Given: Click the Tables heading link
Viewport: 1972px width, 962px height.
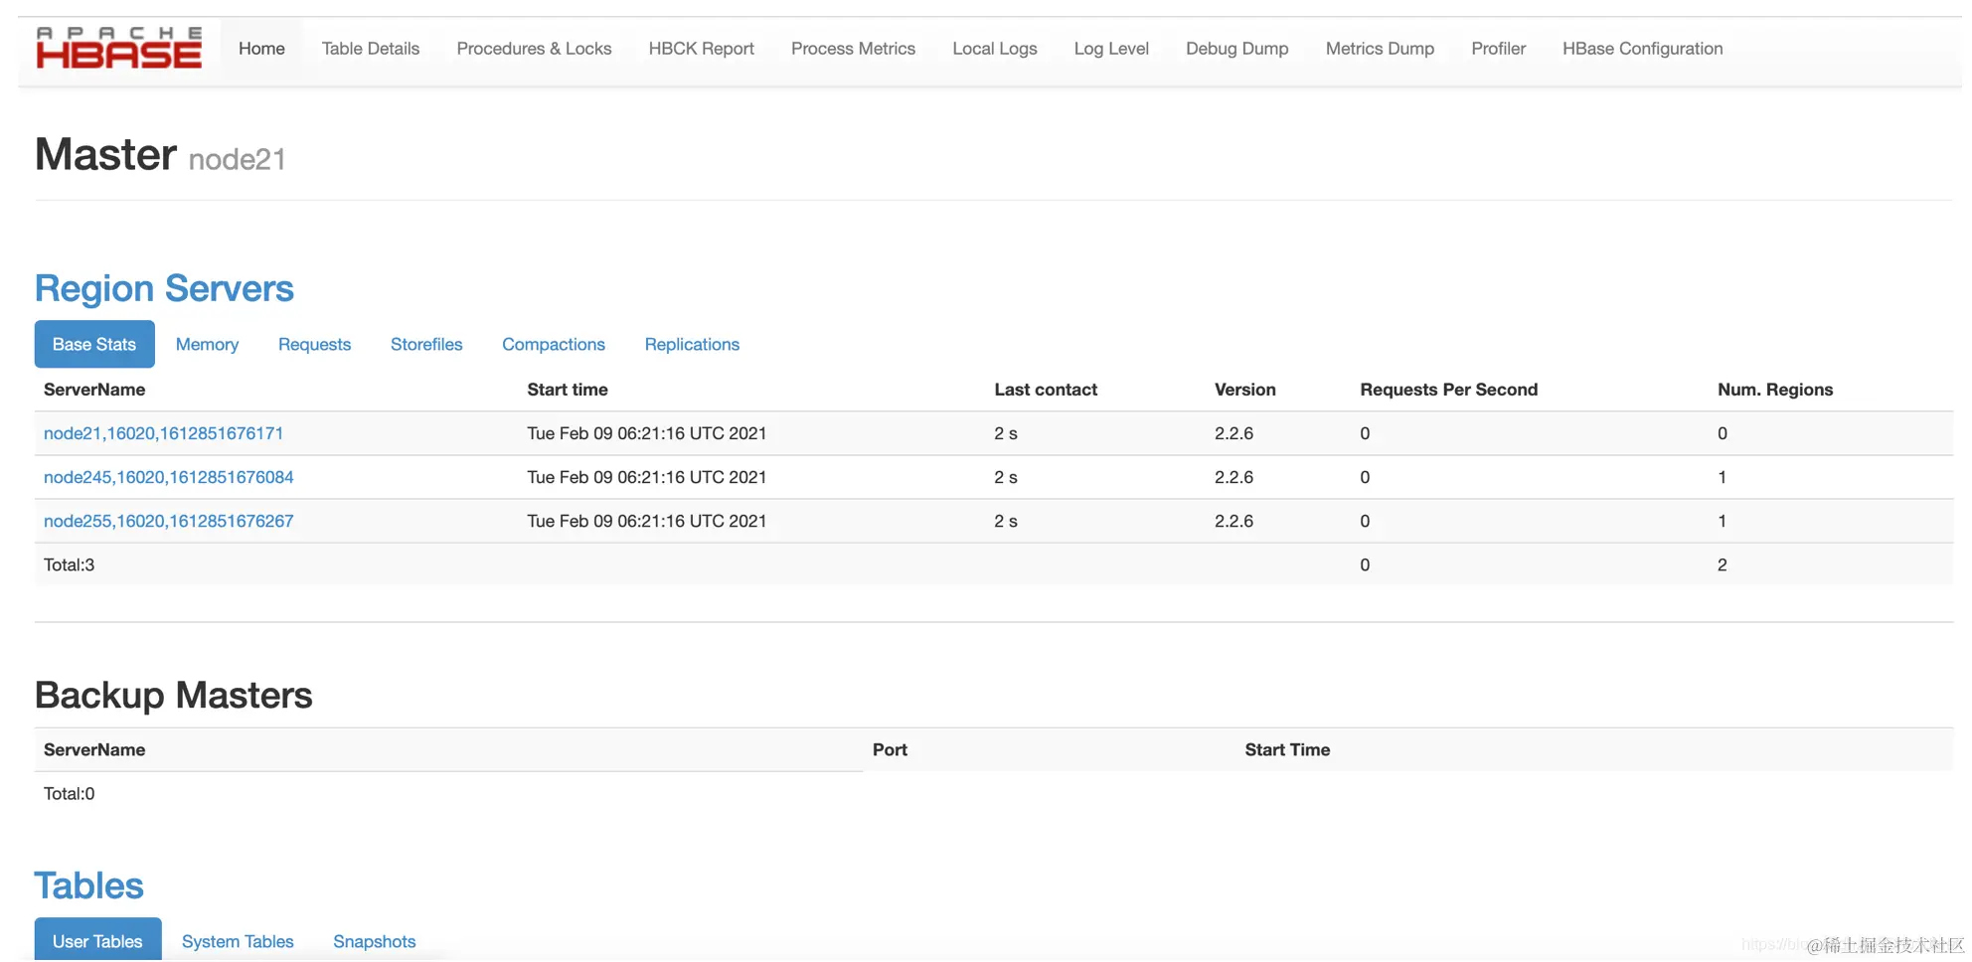Looking at the screenshot, I should tap(89, 885).
